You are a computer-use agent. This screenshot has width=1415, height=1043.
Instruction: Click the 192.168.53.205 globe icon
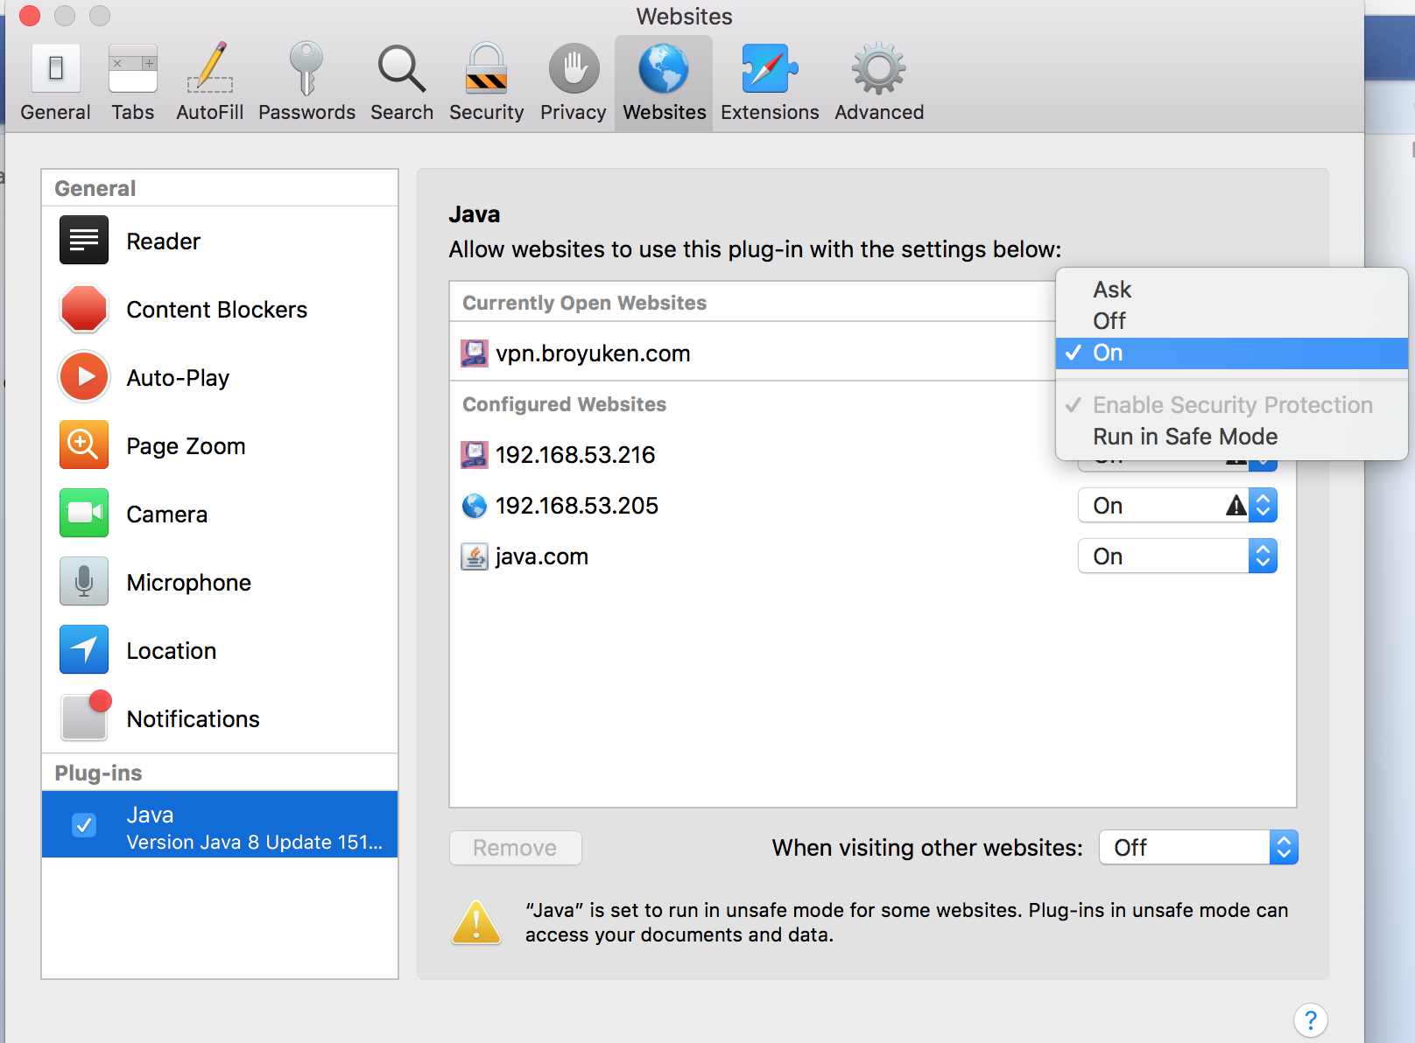click(x=475, y=506)
